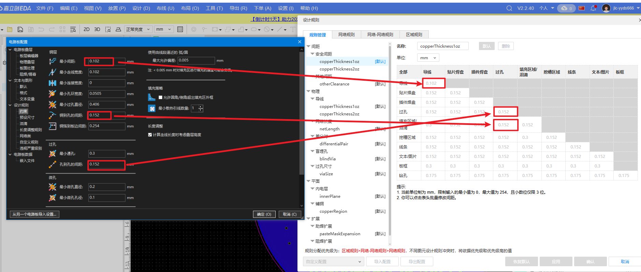Open the 布线 (U) menu
Image resolution: width=641 pixels, height=272 pixels.
point(165,8)
